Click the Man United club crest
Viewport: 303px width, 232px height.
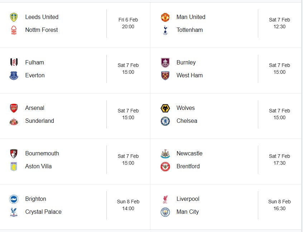point(165,17)
